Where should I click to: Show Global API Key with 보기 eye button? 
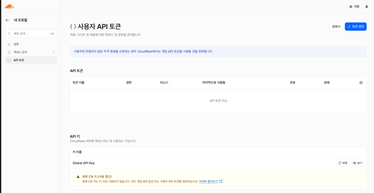(357, 163)
